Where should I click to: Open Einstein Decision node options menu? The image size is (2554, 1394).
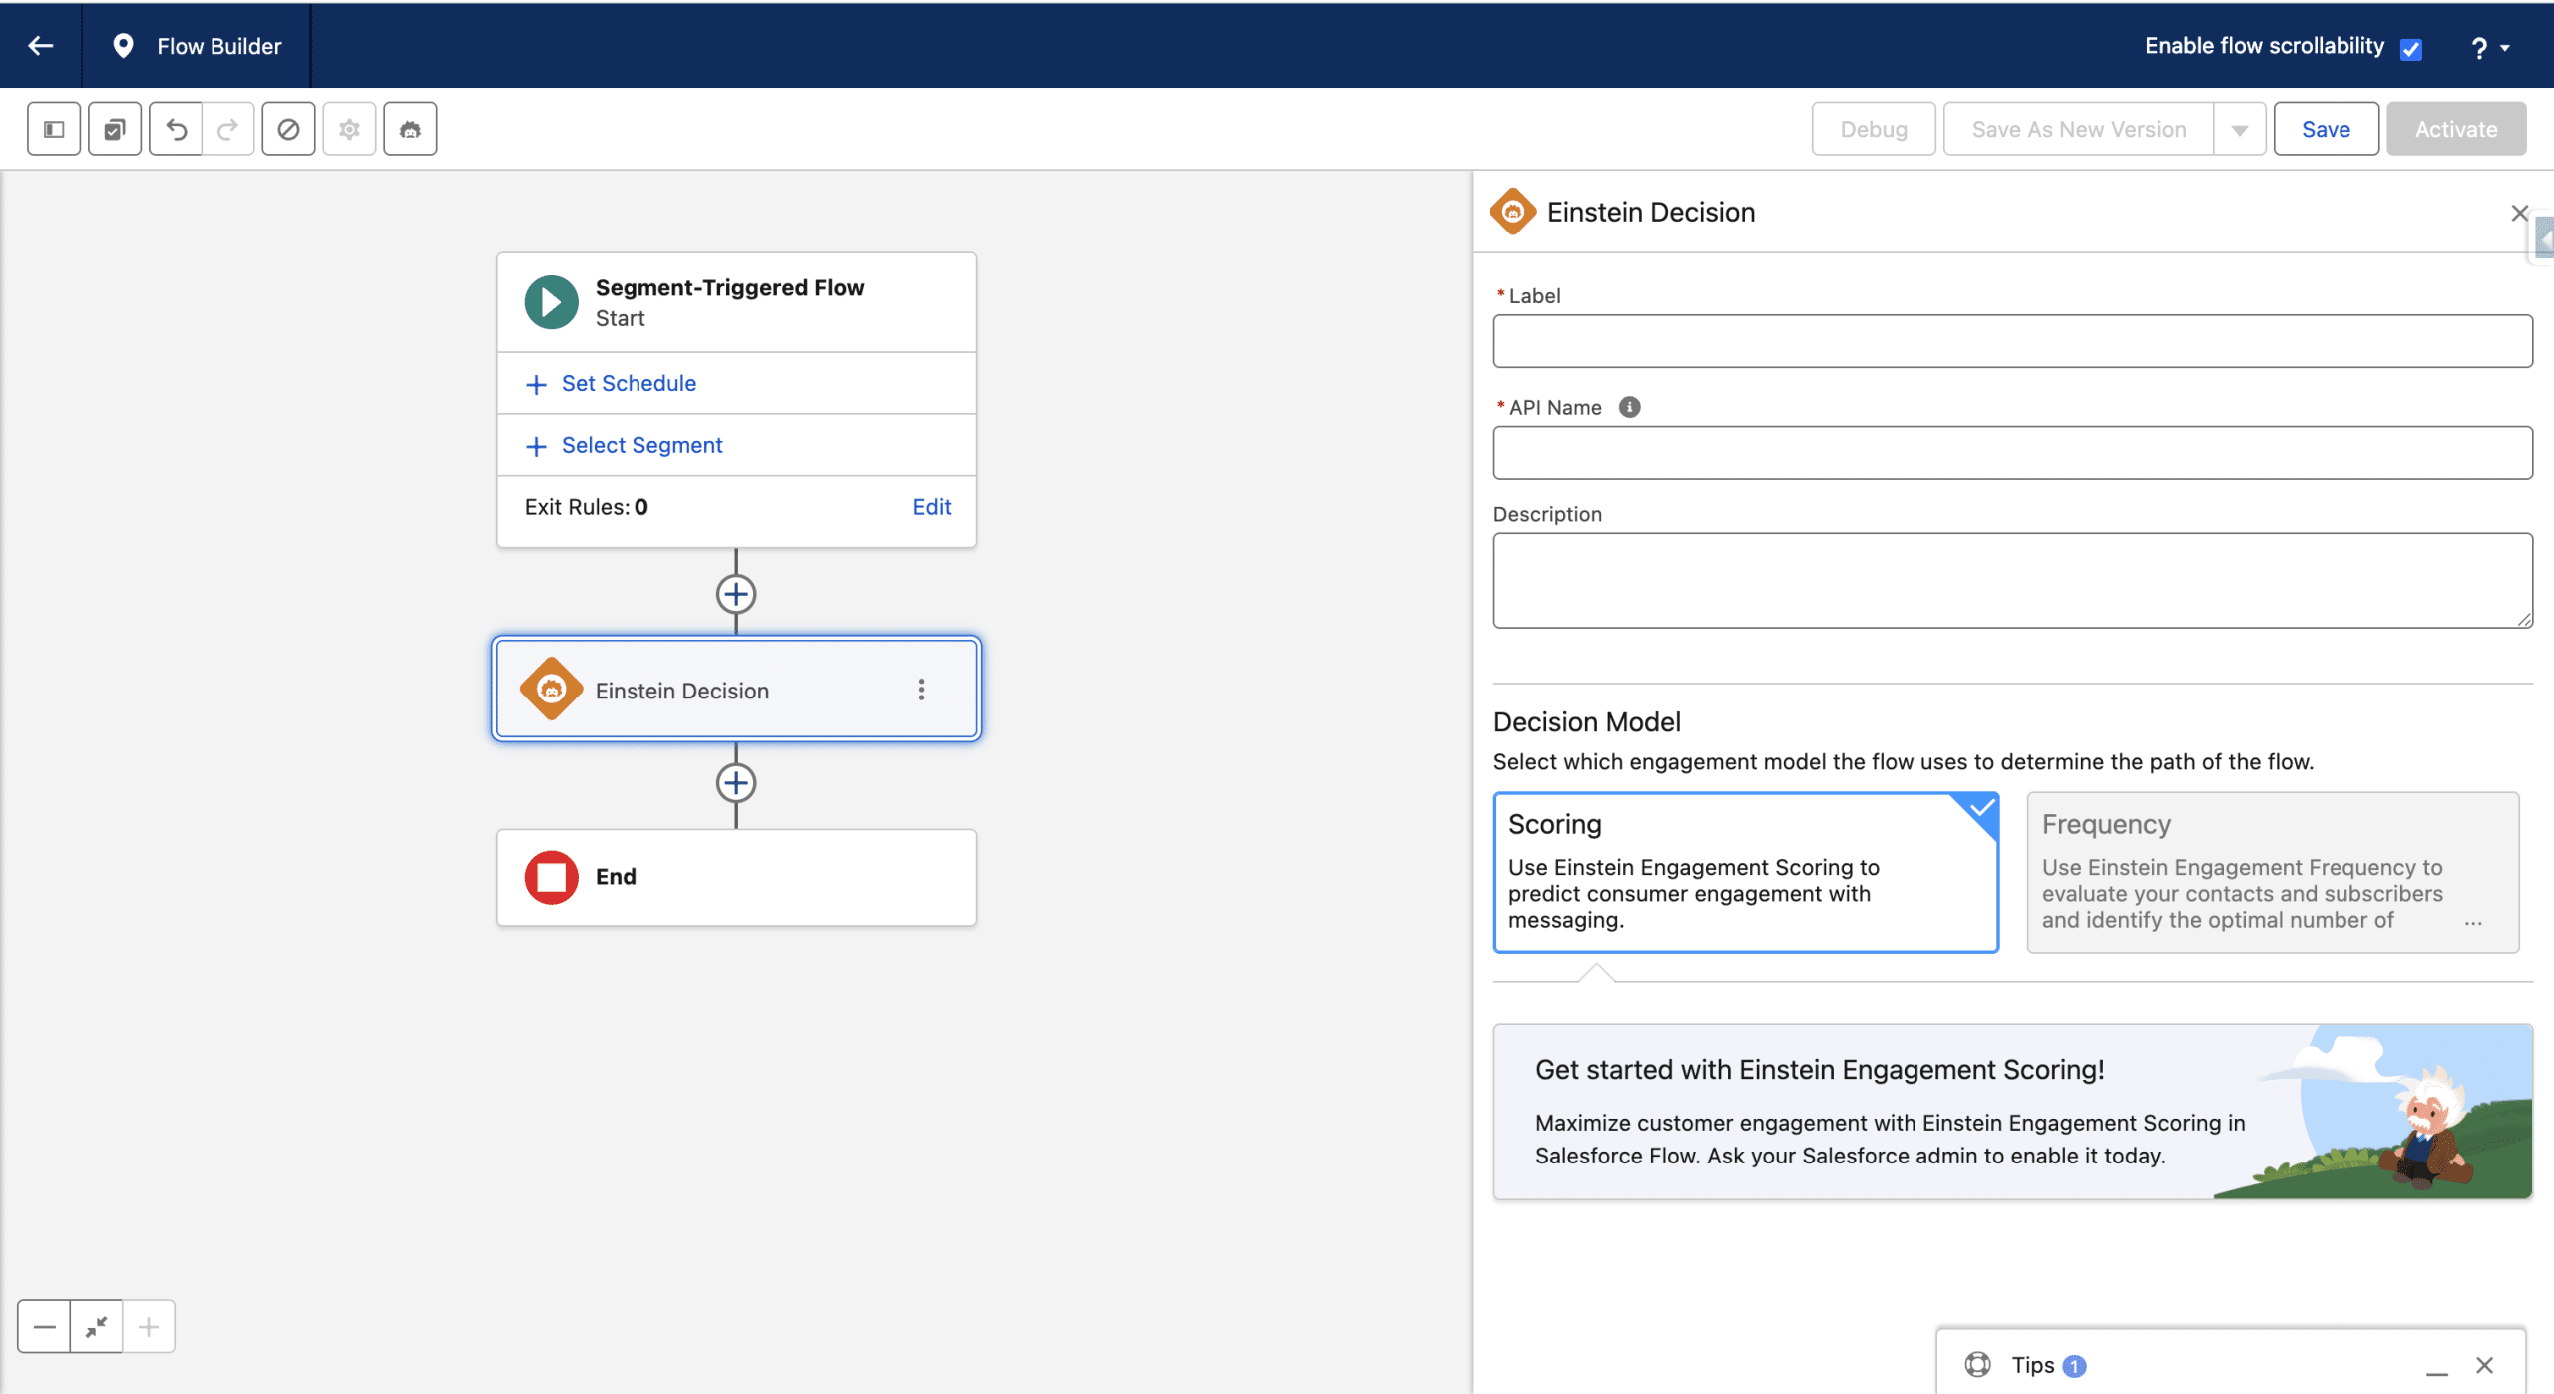921,691
